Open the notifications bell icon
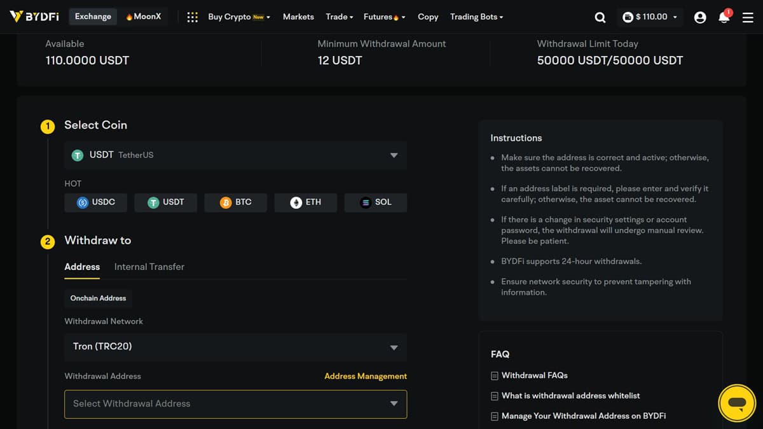Screen dimensions: 763x429 [724, 17]
